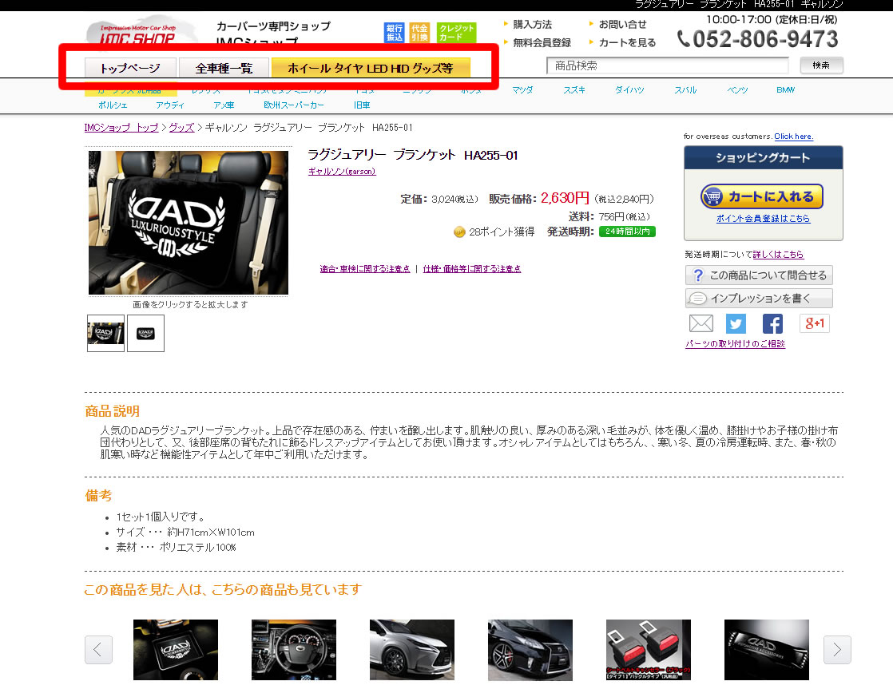Viewport: 893px width, 689px height.
Task: Share via the email envelope icon
Action: point(701,323)
